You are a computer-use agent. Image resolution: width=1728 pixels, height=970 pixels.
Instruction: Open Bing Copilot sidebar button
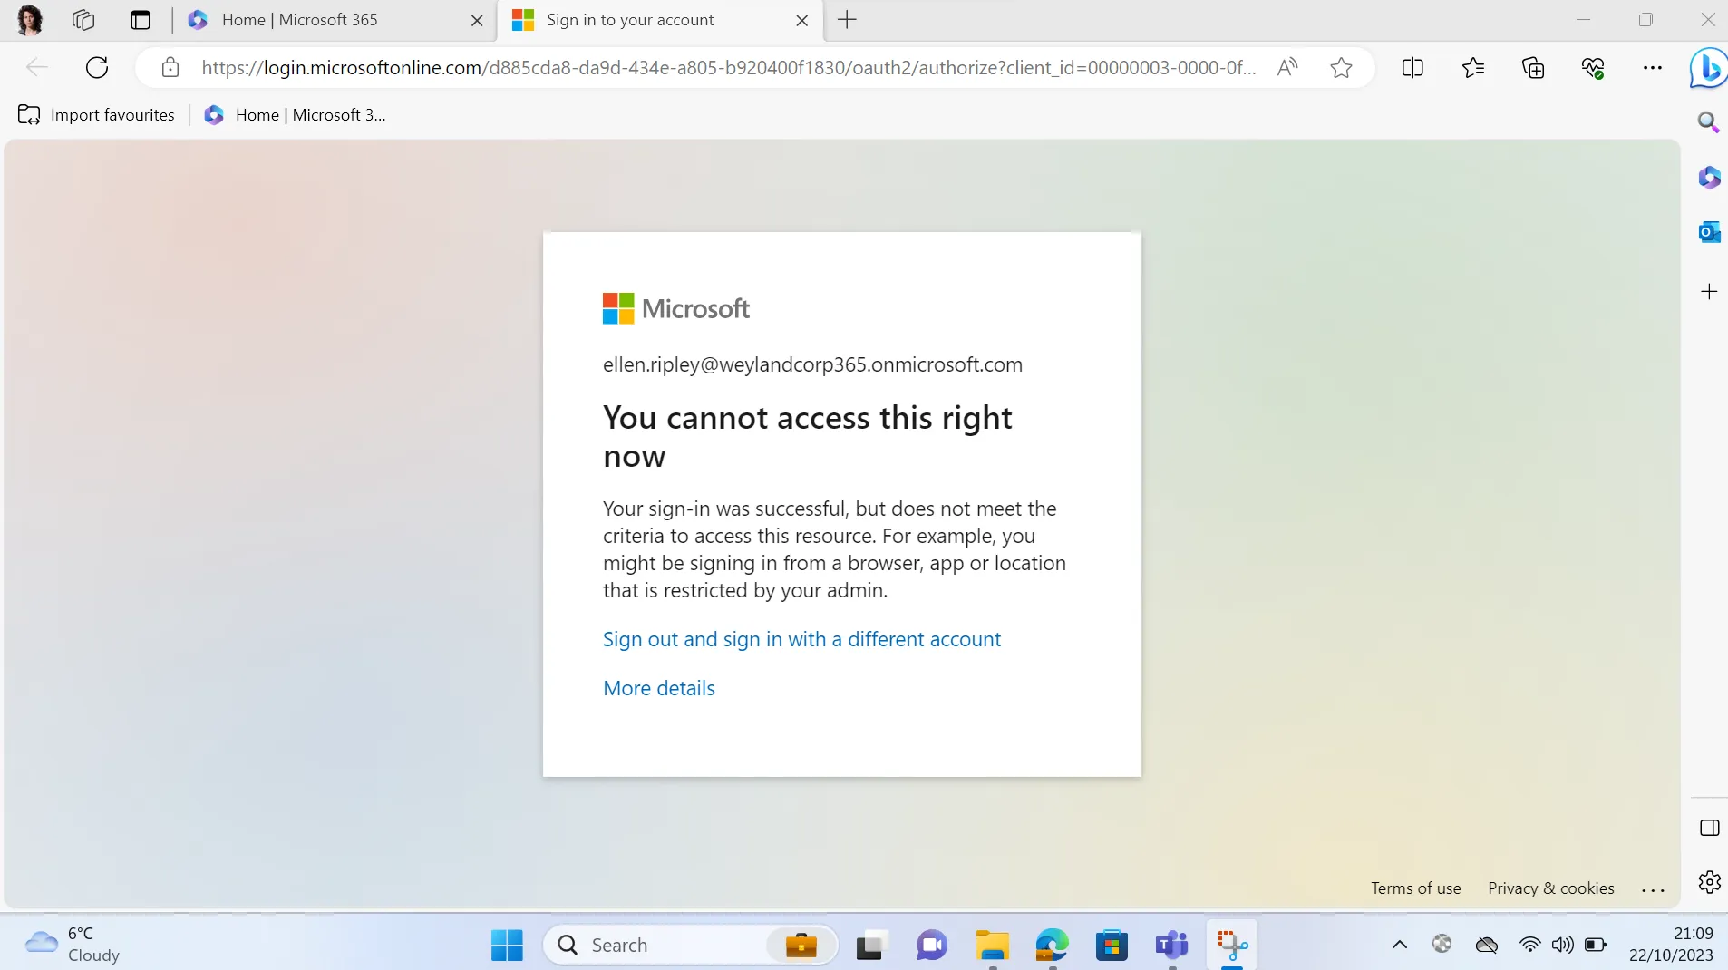coord(1709,67)
